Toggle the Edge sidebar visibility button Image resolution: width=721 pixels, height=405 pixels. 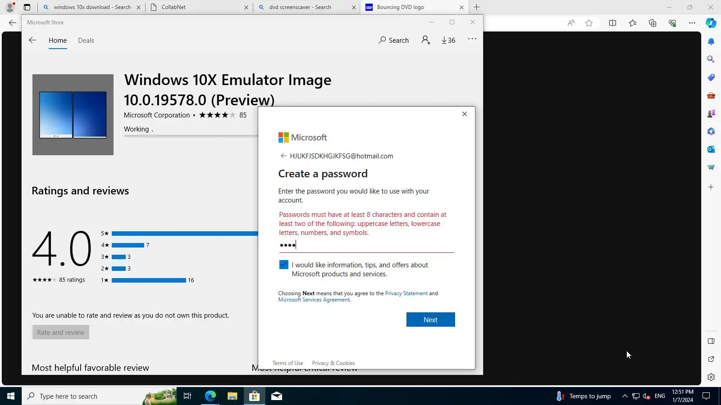click(711, 341)
